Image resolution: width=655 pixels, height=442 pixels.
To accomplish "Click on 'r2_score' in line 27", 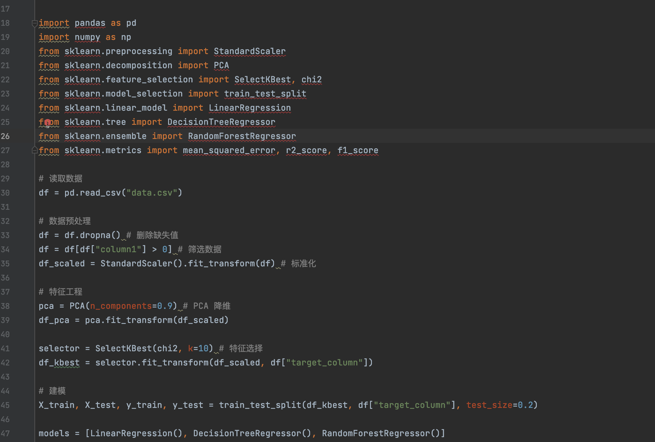I will (306, 151).
